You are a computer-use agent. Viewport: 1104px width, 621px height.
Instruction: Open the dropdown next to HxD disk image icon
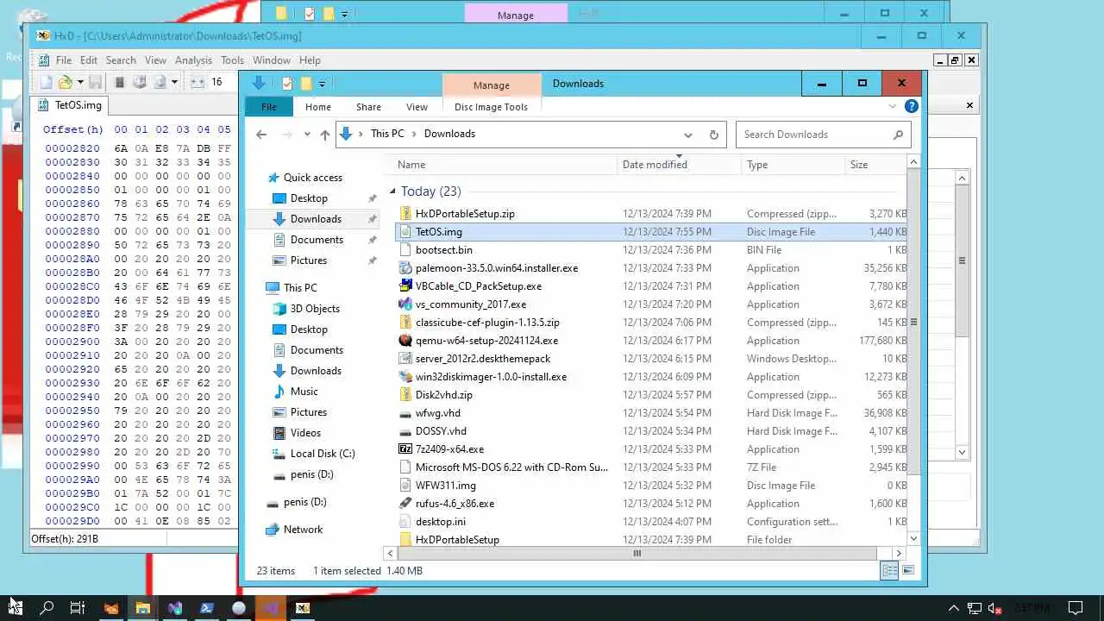pyautogui.click(x=174, y=82)
